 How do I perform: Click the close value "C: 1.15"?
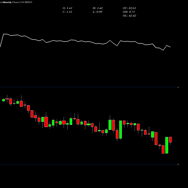[67, 12]
